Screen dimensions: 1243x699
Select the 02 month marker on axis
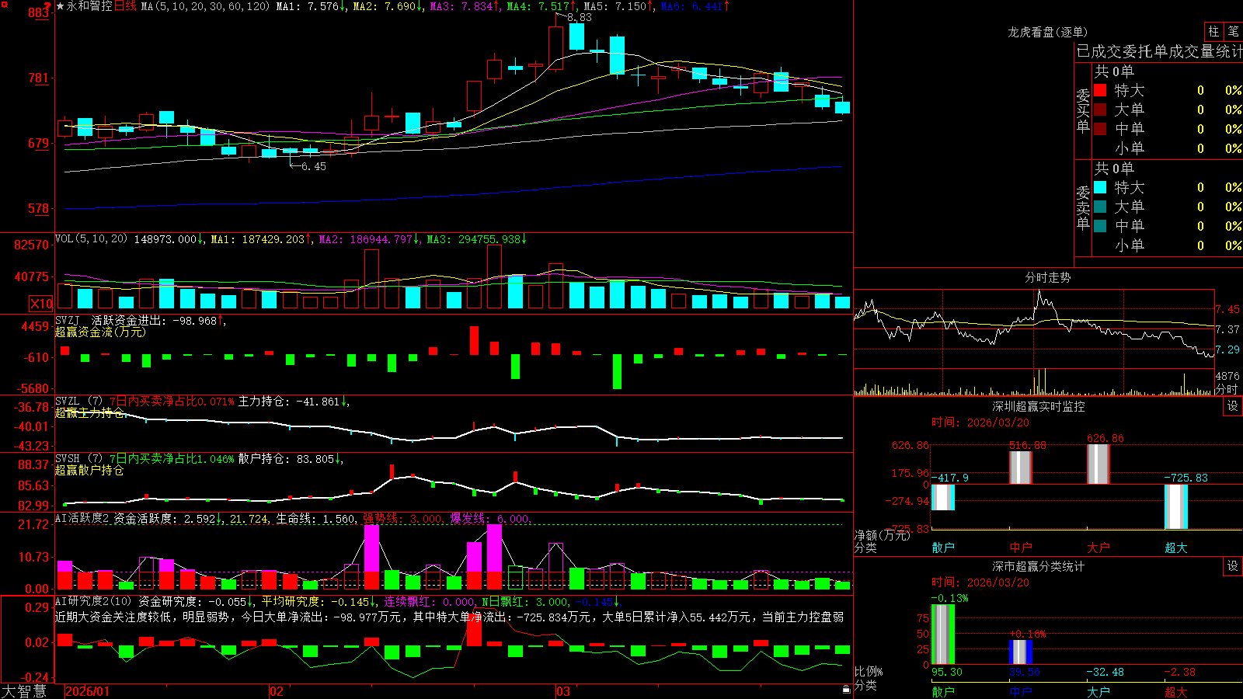click(277, 691)
